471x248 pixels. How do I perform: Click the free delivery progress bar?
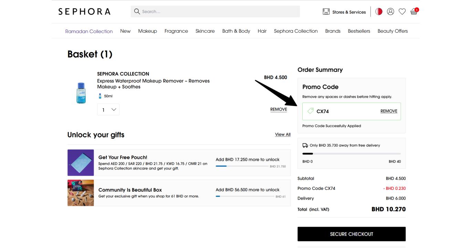tap(352, 154)
